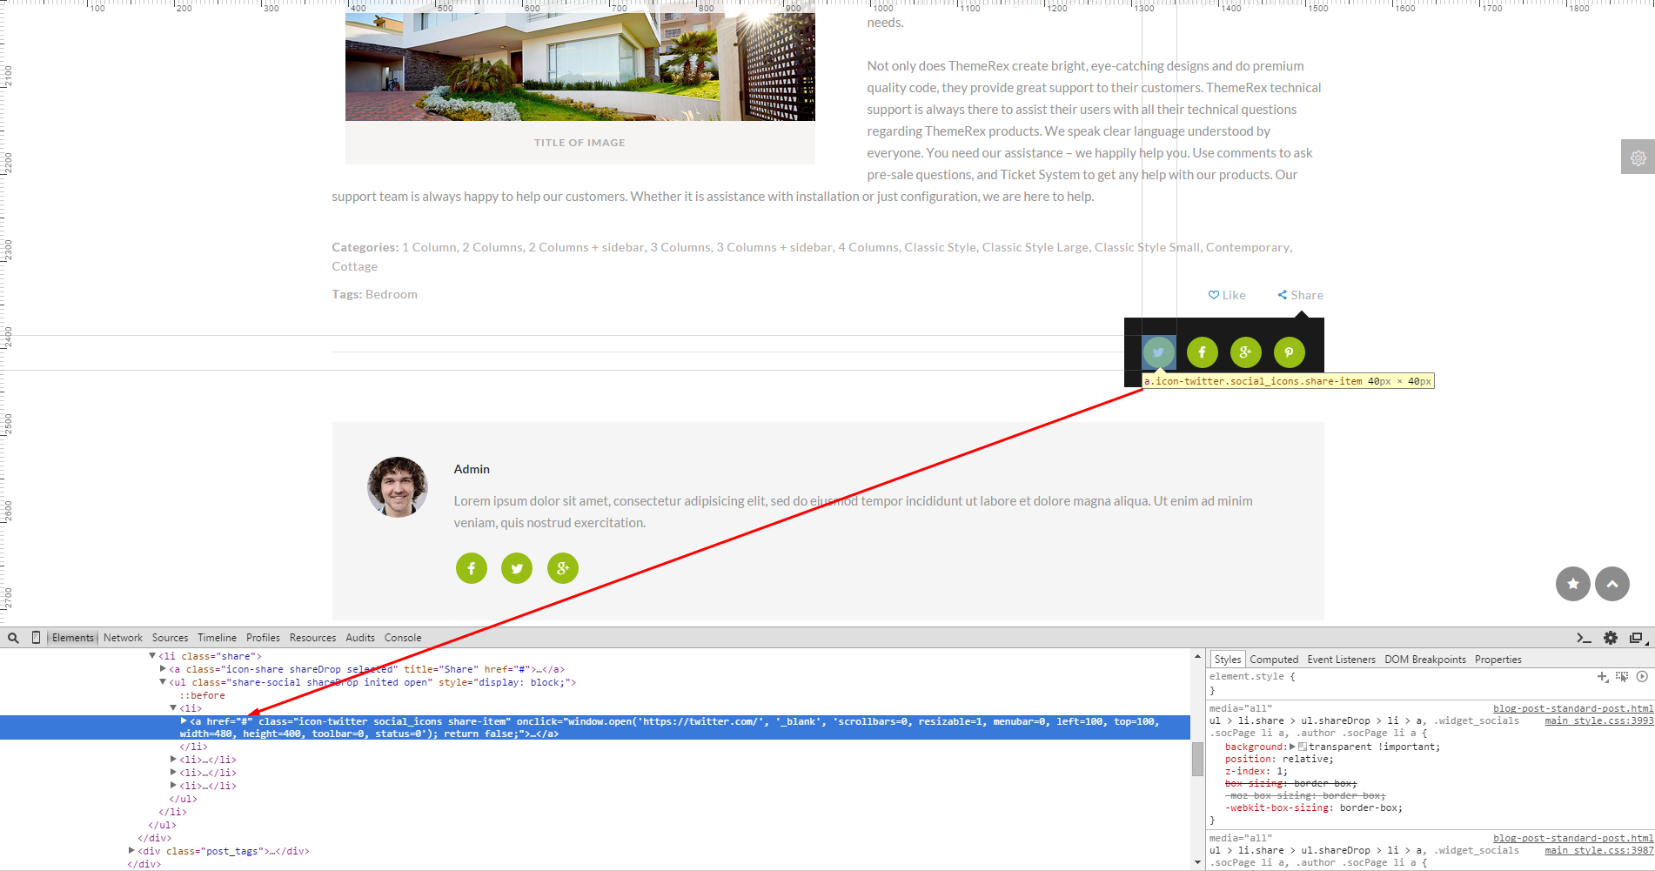Click the inspect element magnifier icon
The image size is (1655, 871).
pos(13,638)
